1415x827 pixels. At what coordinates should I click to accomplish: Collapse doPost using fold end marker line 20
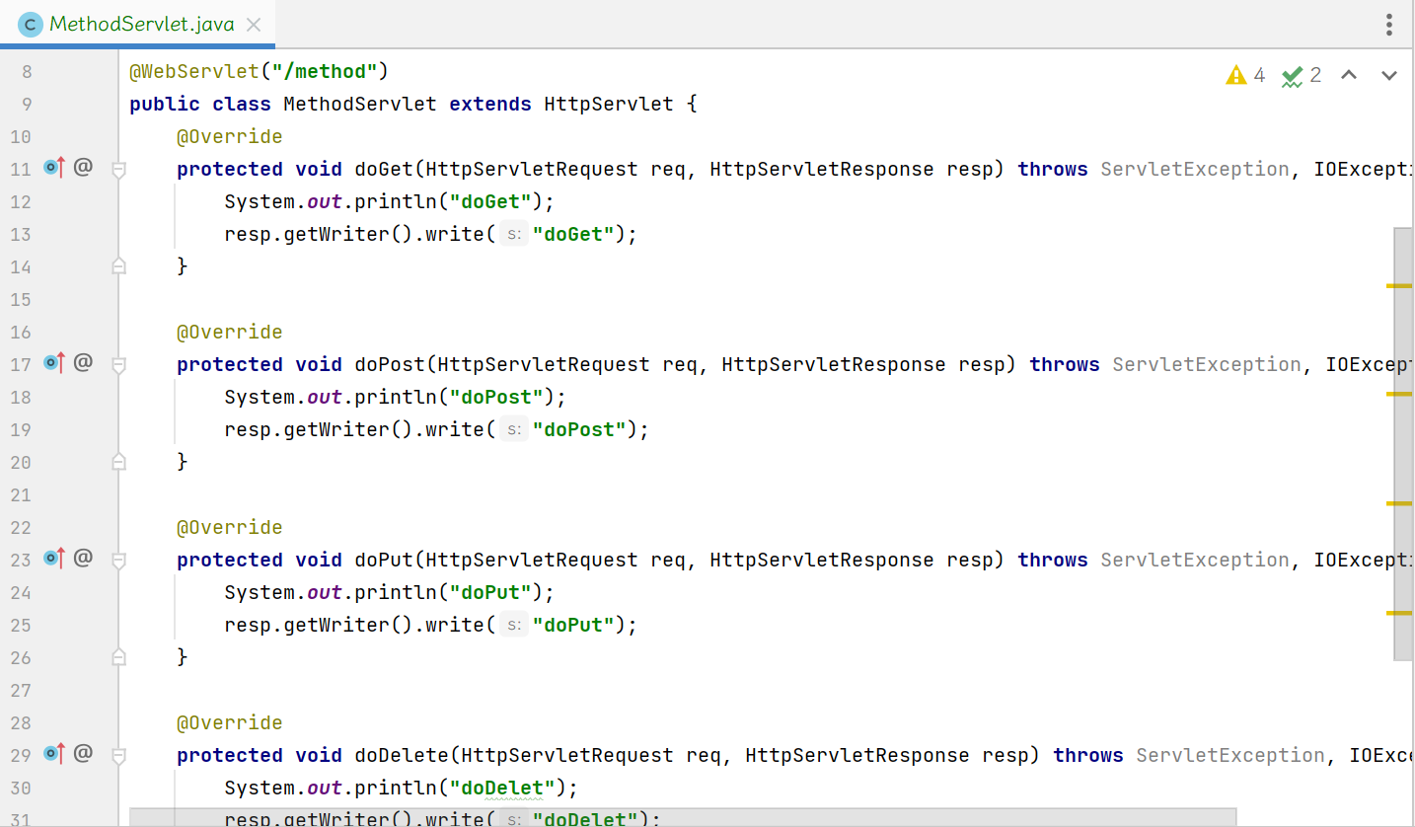click(118, 461)
